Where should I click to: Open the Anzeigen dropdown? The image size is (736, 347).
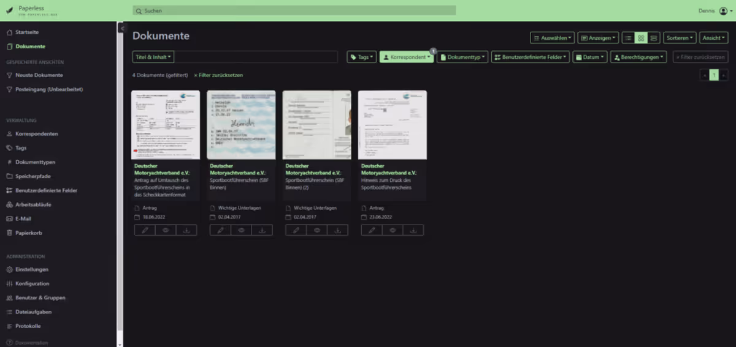[x=599, y=38]
